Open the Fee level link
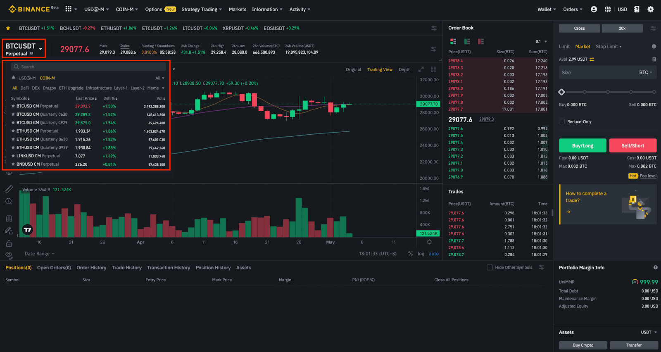661x352 pixels. pos(648,176)
